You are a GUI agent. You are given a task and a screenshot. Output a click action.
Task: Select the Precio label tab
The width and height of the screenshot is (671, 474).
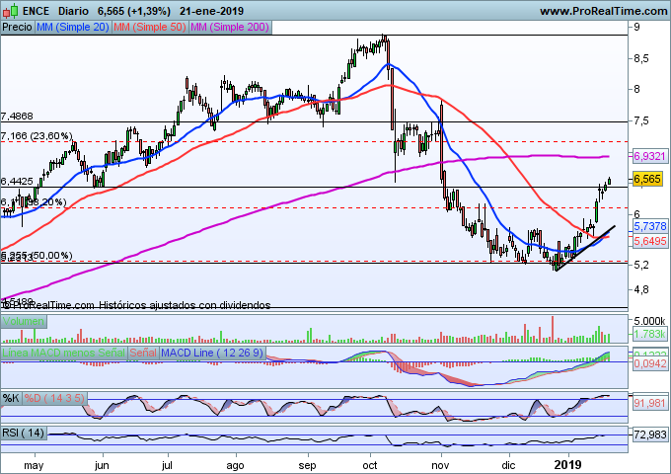[17, 28]
